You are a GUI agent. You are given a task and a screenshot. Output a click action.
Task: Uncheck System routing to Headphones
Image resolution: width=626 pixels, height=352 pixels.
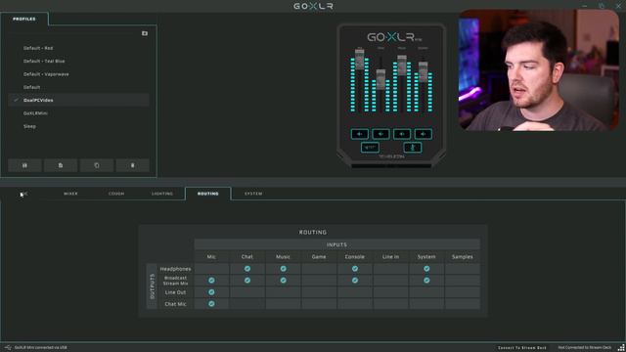tap(426, 269)
